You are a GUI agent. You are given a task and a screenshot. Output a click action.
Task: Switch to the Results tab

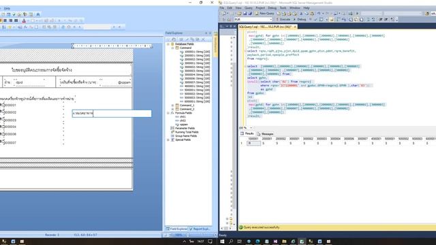pyautogui.click(x=247, y=133)
